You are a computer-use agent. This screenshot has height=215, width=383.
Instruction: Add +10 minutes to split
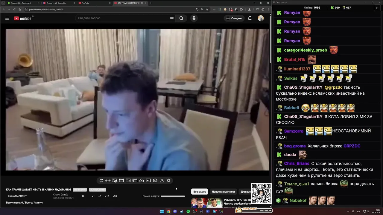tap(107, 196)
